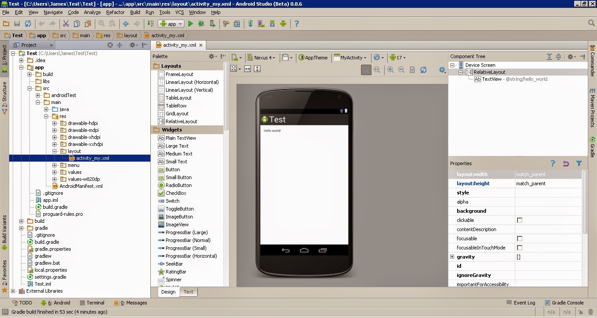Click the layout:height value field
Viewport: 597px width, 318px height.
[548, 183]
